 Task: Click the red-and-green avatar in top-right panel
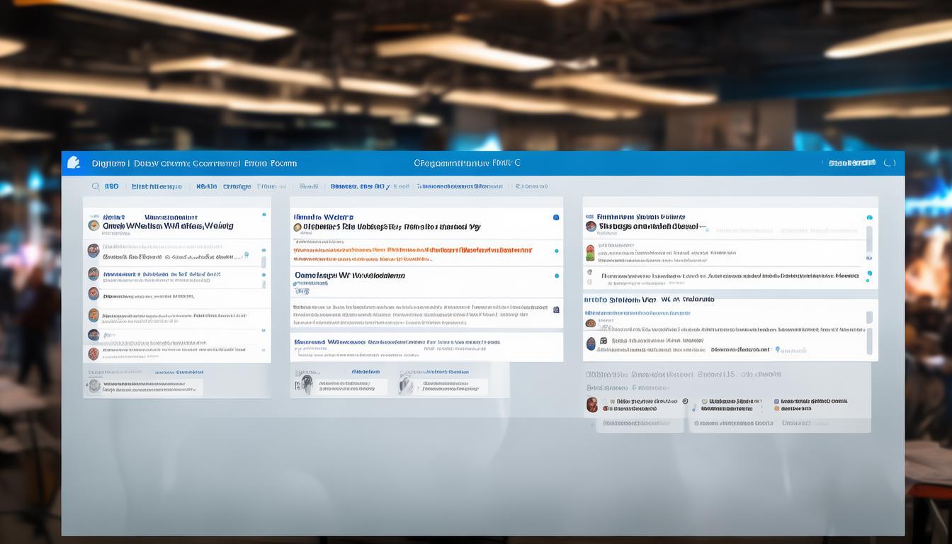click(x=590, y=251)
